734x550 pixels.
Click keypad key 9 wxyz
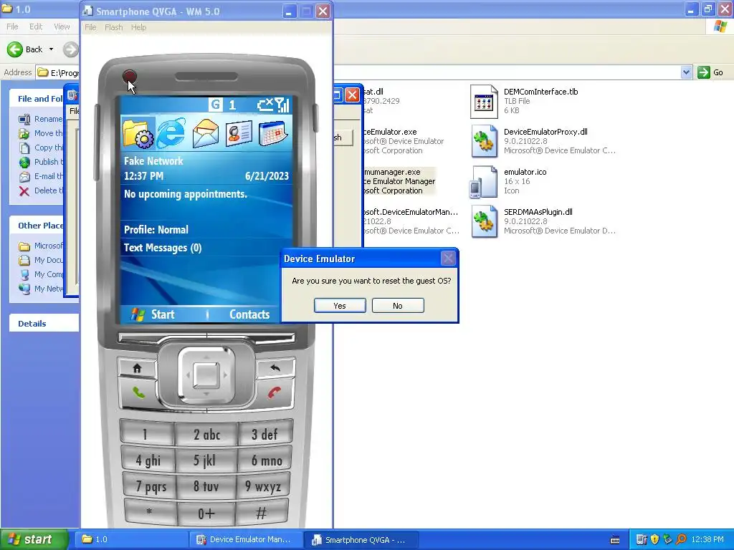point(263,487)
